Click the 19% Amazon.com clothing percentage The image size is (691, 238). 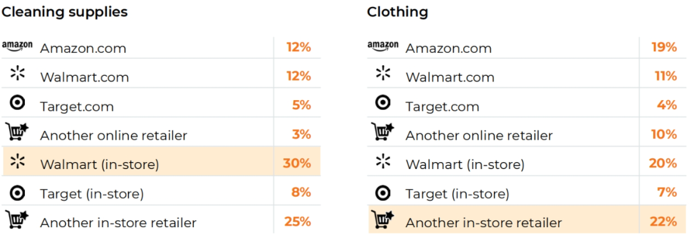[664, 47]
